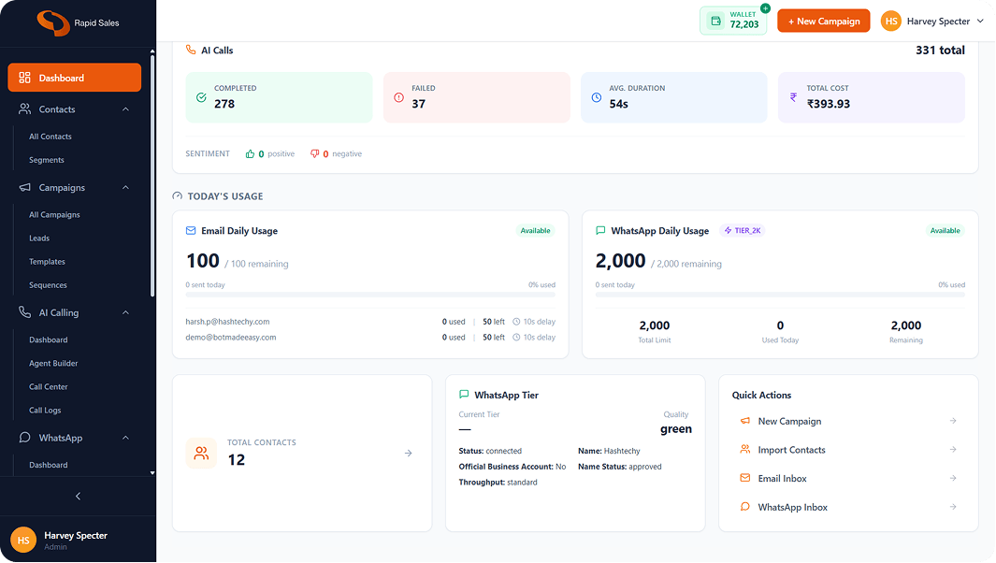Open New Campaign quick action
This screenshot has height=563, width=996.
pyautogui.click(x=848, y=421)
